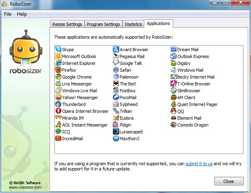
Task: Click the 'Outlook Express' list entry
Action: (190, 56)
